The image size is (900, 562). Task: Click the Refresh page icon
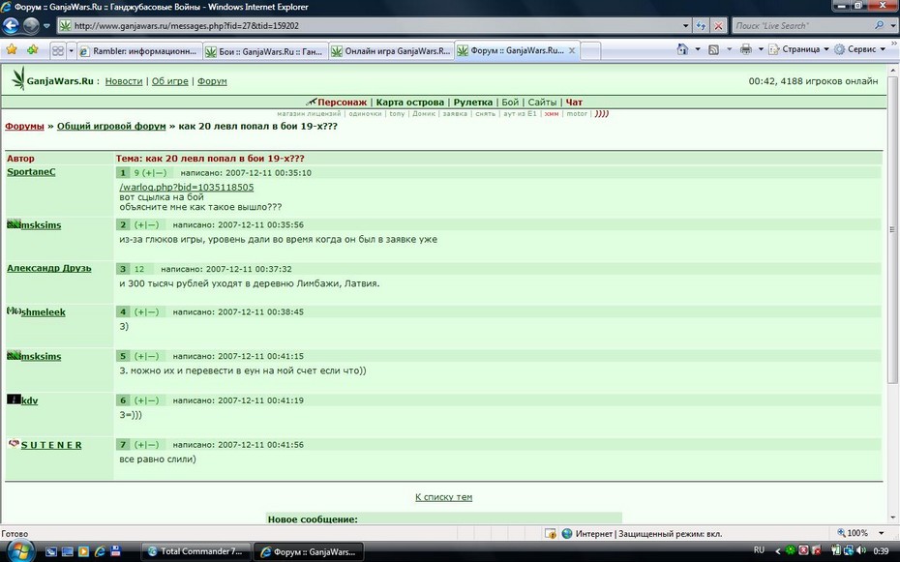(701, 26)
